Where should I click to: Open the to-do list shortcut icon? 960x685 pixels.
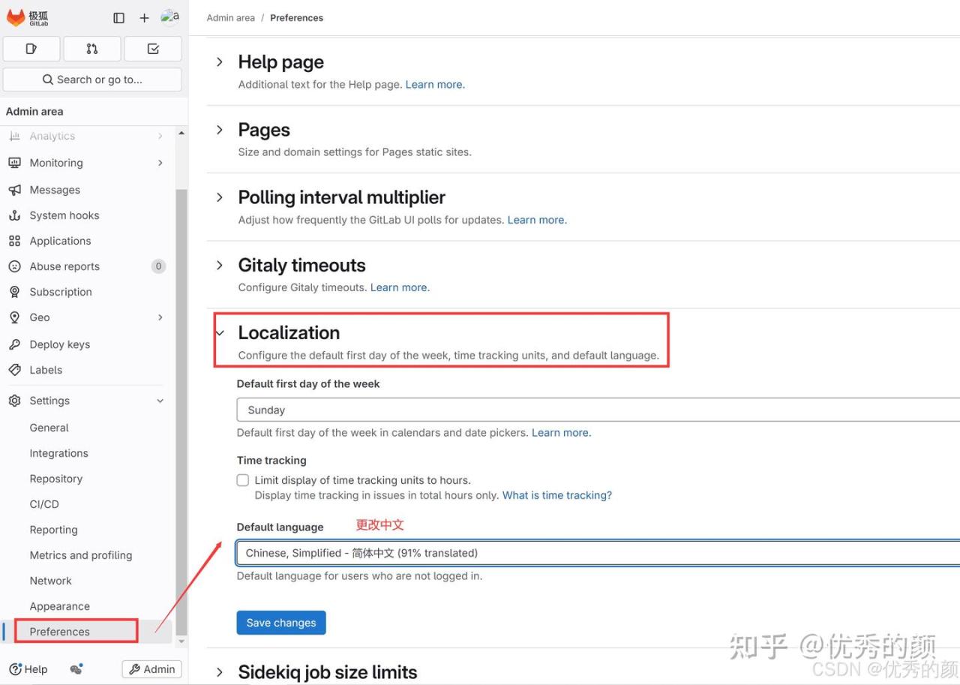pos(153,49)
